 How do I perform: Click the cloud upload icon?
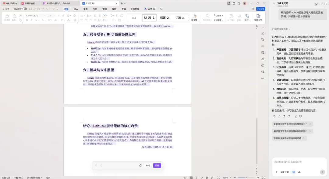coord(253,9)
